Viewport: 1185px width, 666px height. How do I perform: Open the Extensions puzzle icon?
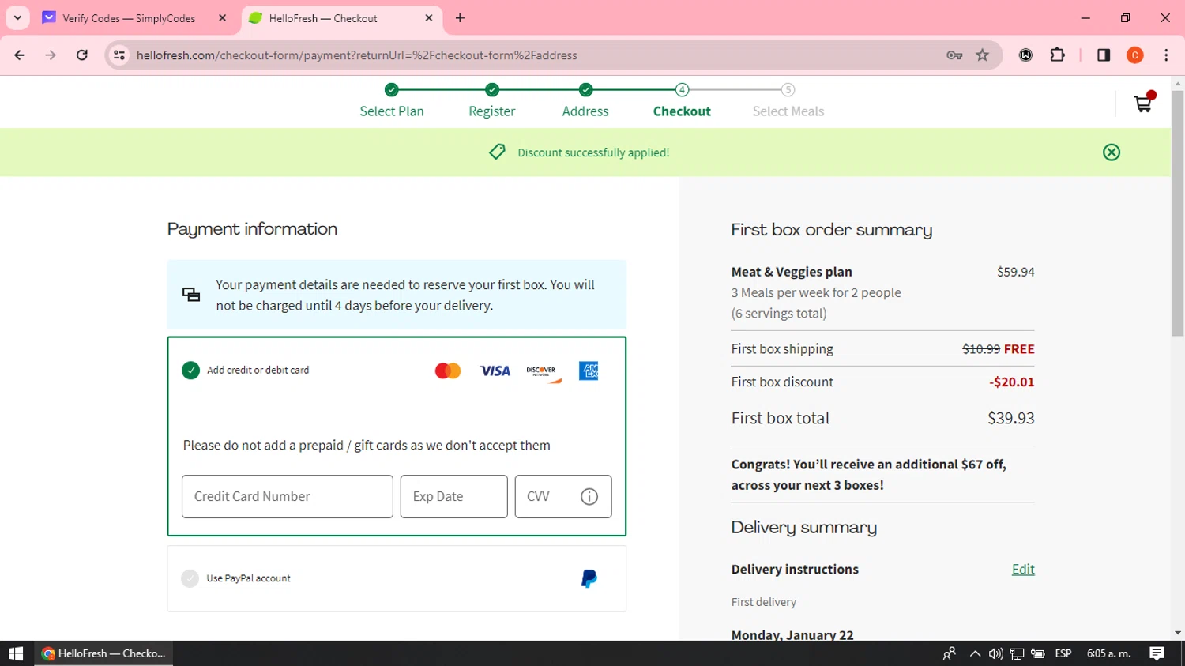coord(1057,55)
